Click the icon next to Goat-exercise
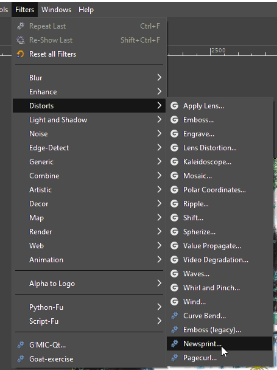 coord(21,358)
